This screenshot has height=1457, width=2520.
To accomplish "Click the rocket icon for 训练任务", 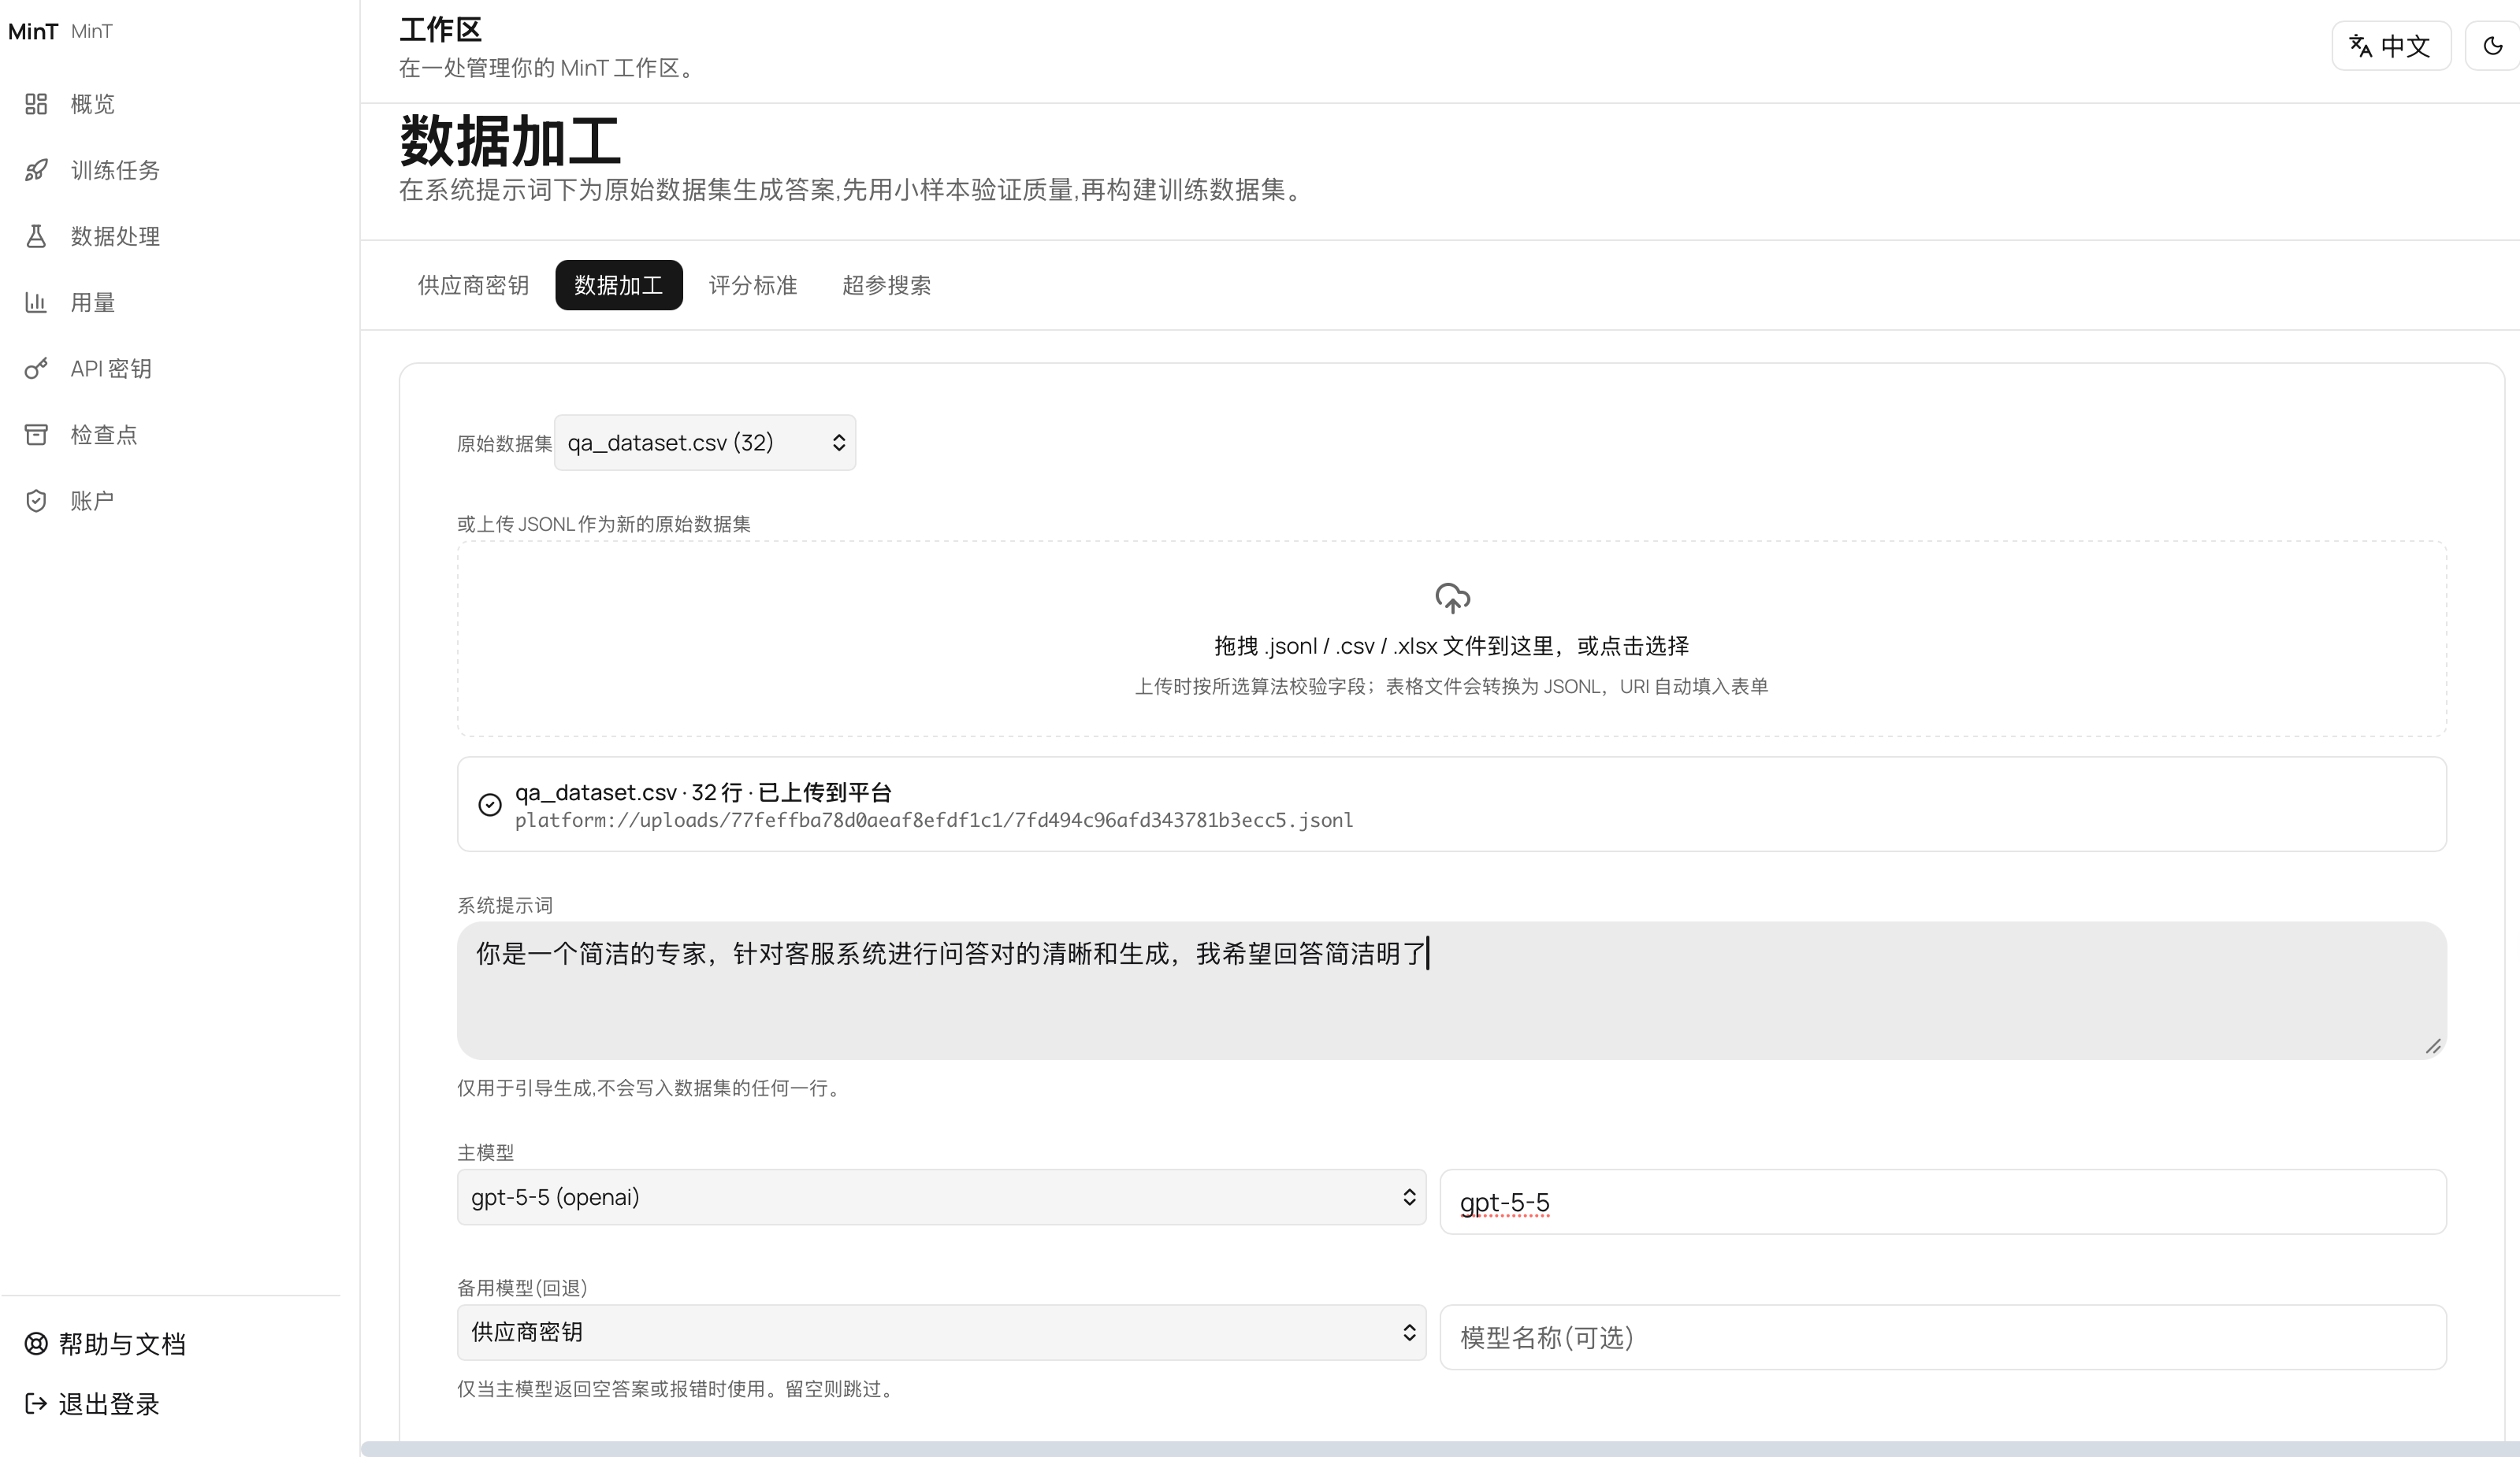I will (x=36, y=170).
